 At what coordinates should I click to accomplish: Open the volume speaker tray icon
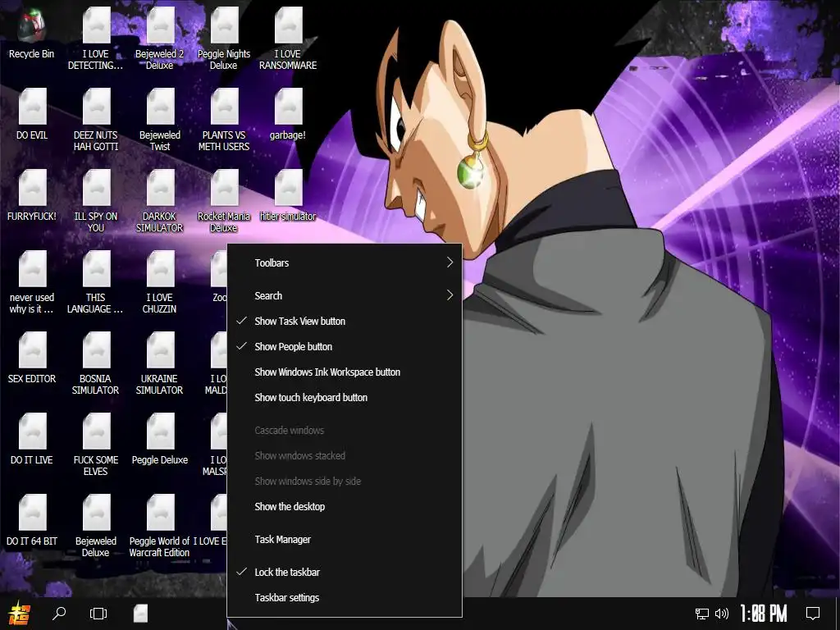(x=722, y=614)
